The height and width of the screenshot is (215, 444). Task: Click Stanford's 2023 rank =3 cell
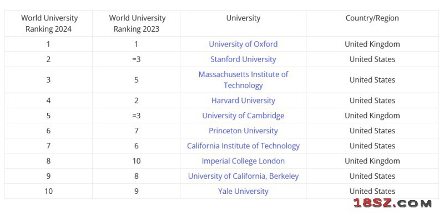pos(137,59)
